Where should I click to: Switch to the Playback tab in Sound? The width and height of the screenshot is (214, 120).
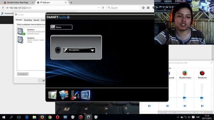pos(19,20)
